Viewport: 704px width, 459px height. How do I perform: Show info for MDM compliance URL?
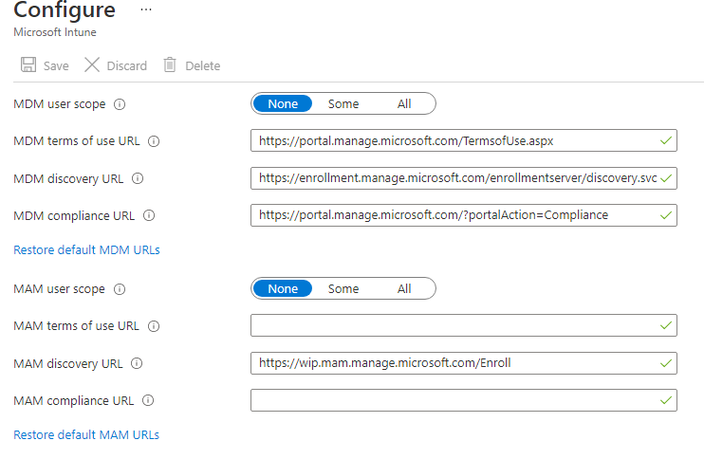tap(149, 216)
